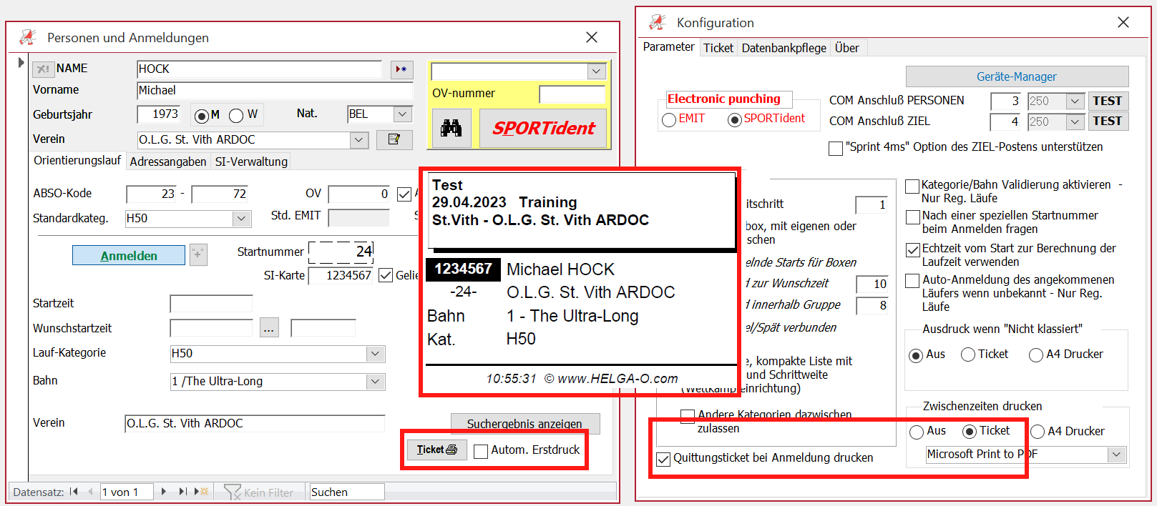1157x506 pixels.
Task: Open the binoculars search in the yellow panel
Action: coord(451,128)
